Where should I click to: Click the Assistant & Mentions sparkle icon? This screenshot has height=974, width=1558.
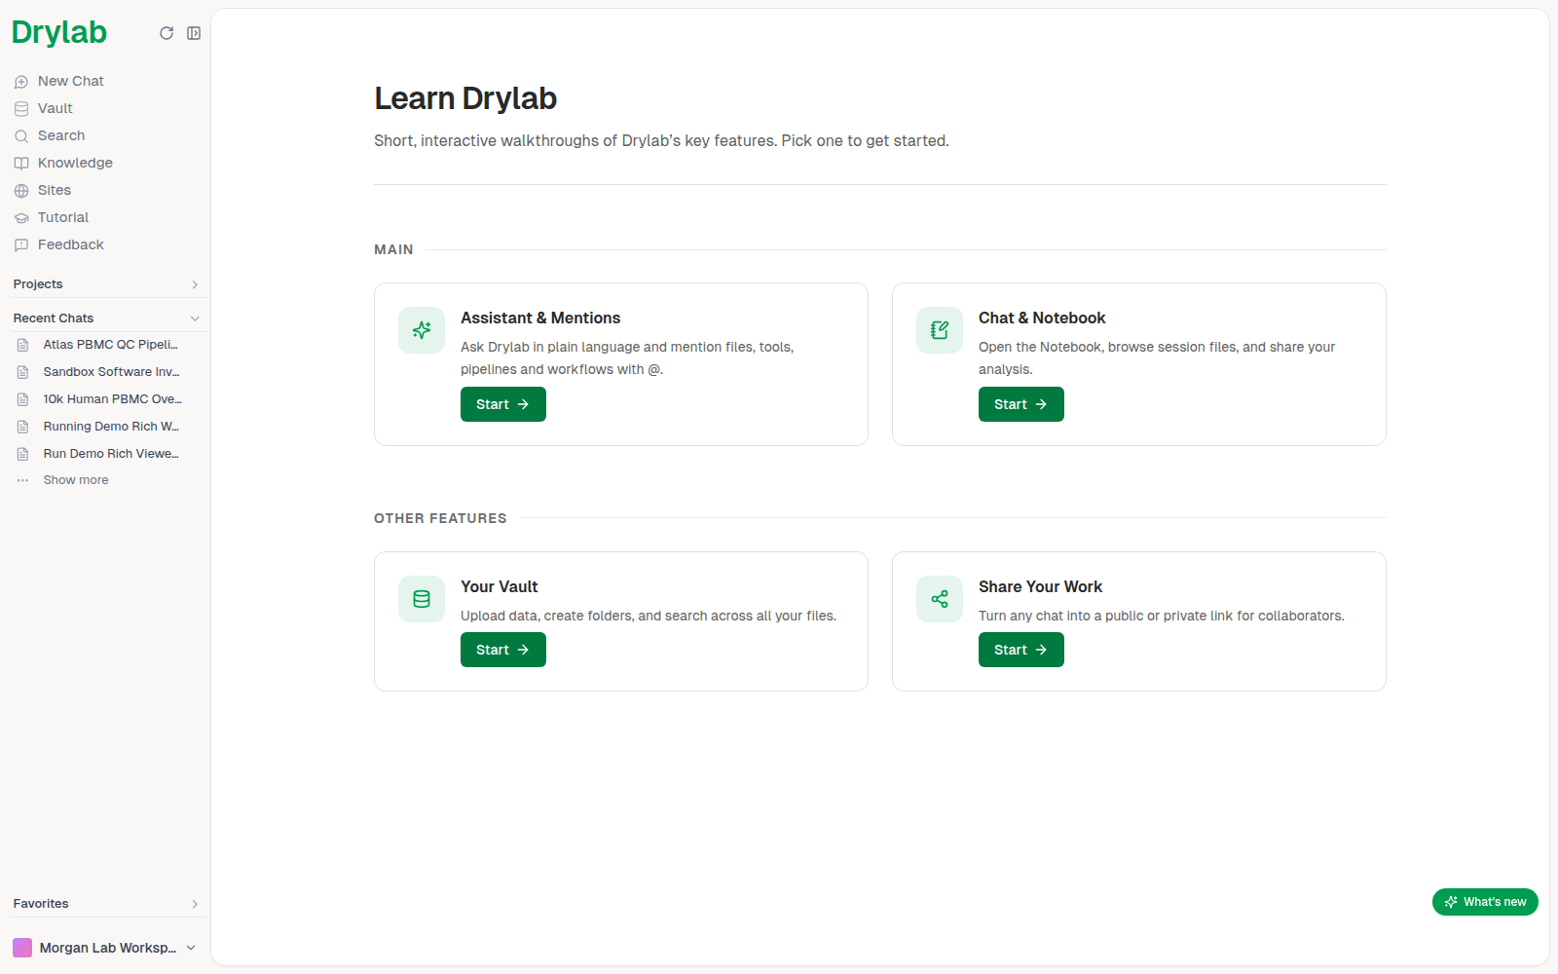tap(422, 330)
